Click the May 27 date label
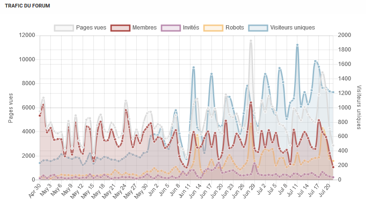366x204 pixels. tap(131, 191)
